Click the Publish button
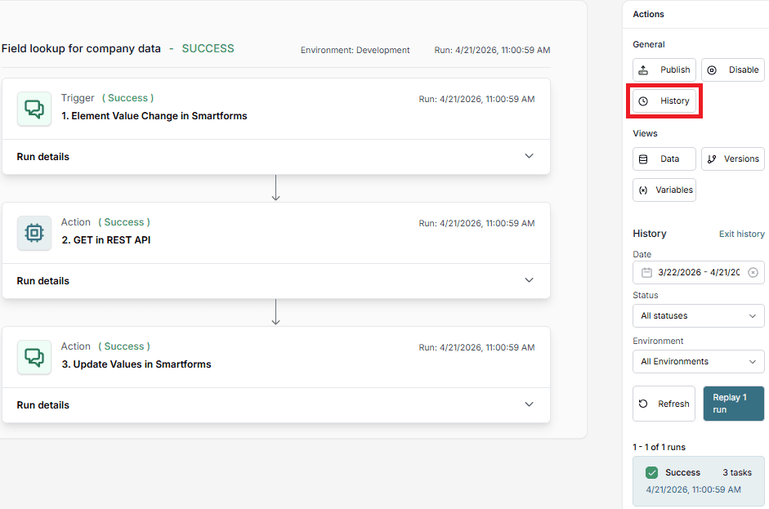769x509 pixels. (x=664, y=69)
